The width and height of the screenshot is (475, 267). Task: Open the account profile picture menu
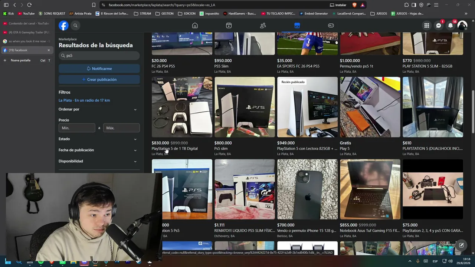(462, 25)
